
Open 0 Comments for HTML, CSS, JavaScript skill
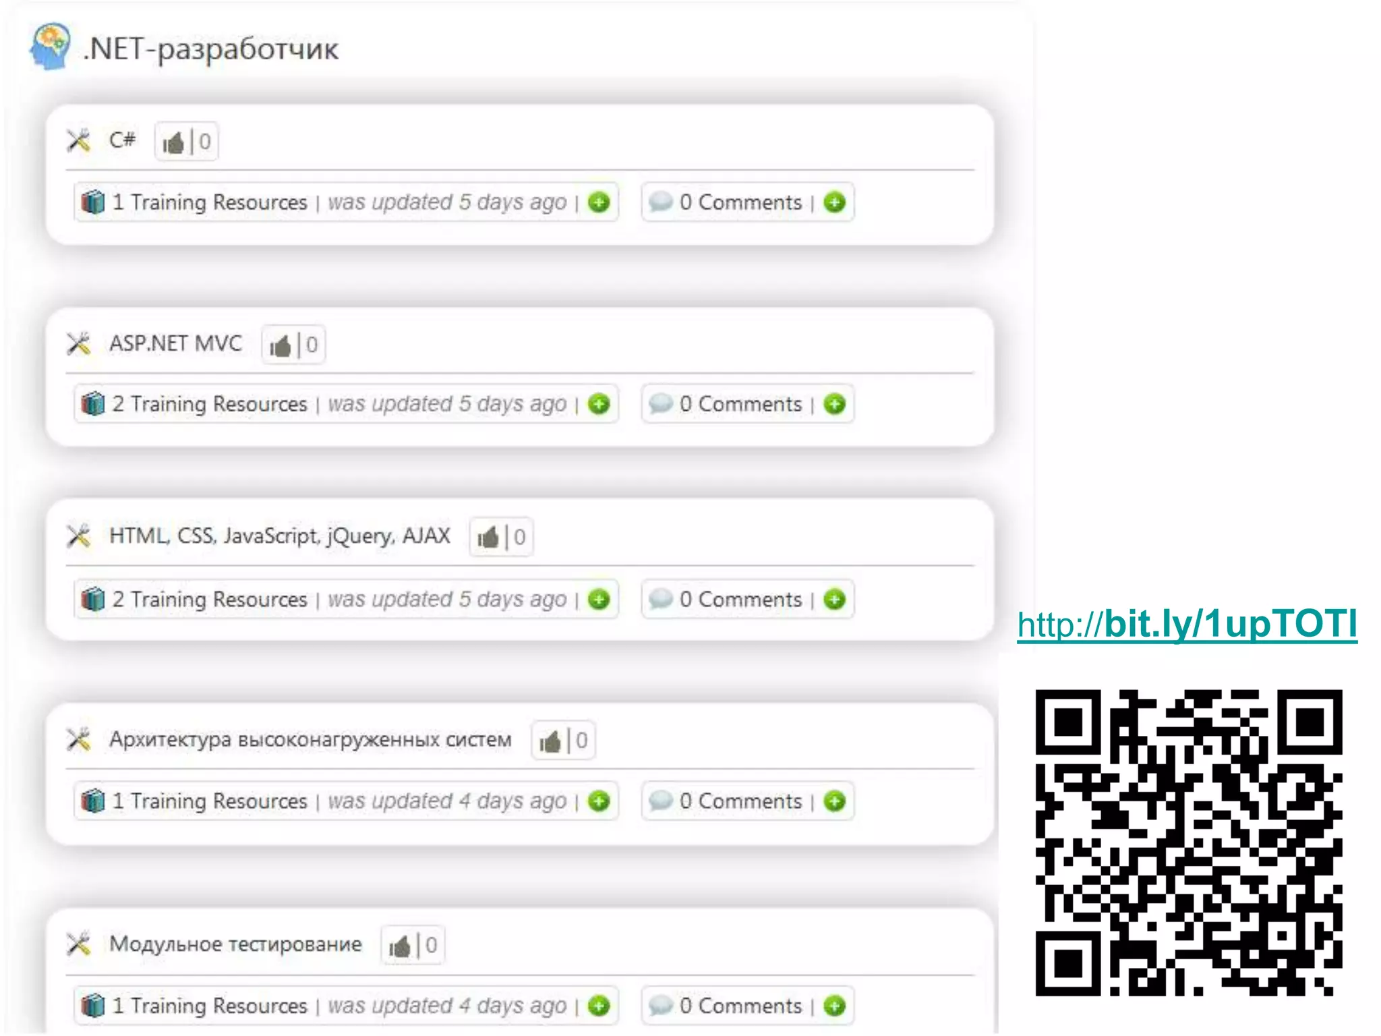tap(740, 600)
